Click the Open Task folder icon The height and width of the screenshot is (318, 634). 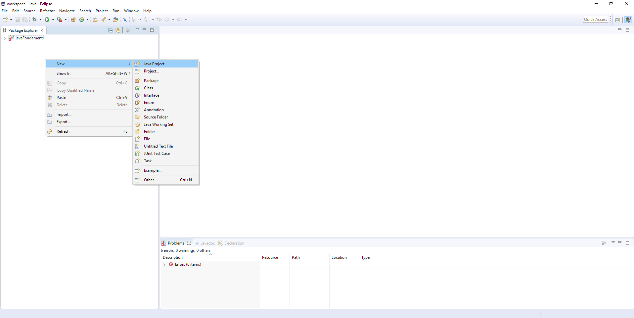115,20
